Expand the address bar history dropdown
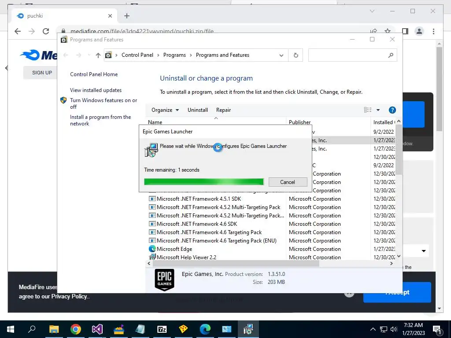Screen dimensions: 451x338 281,55
